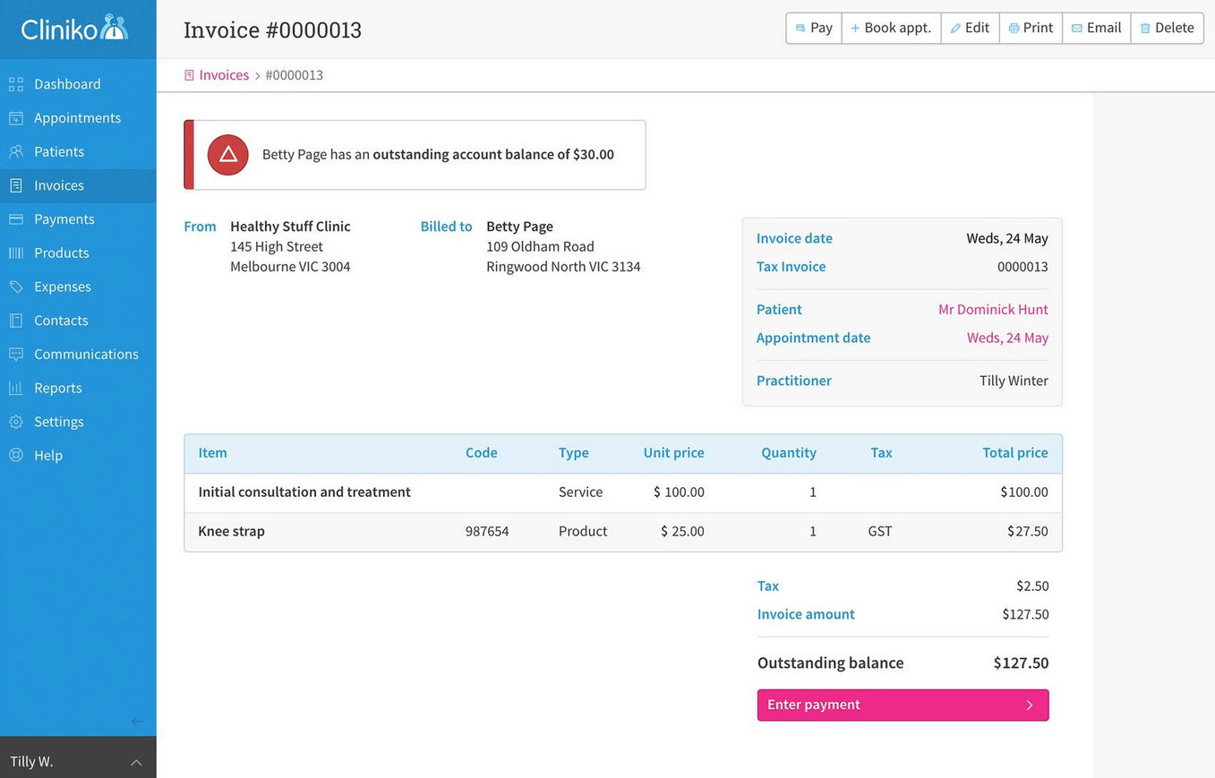Open the Patients section icon
This screenshot has height=778, width=1215.
(15, 151)
